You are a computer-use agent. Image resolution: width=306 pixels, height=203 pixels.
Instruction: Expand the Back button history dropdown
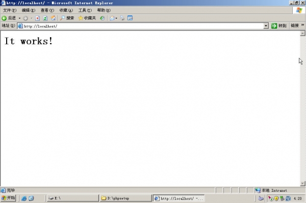(x=19, y=18)
